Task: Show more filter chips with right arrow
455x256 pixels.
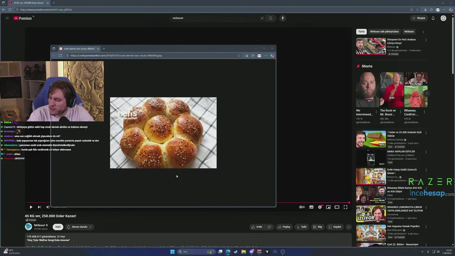Action: [x=423, y=32]
